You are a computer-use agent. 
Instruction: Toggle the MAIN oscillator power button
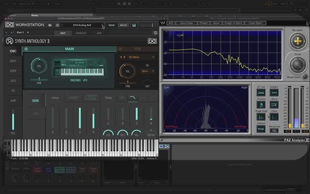26,49
